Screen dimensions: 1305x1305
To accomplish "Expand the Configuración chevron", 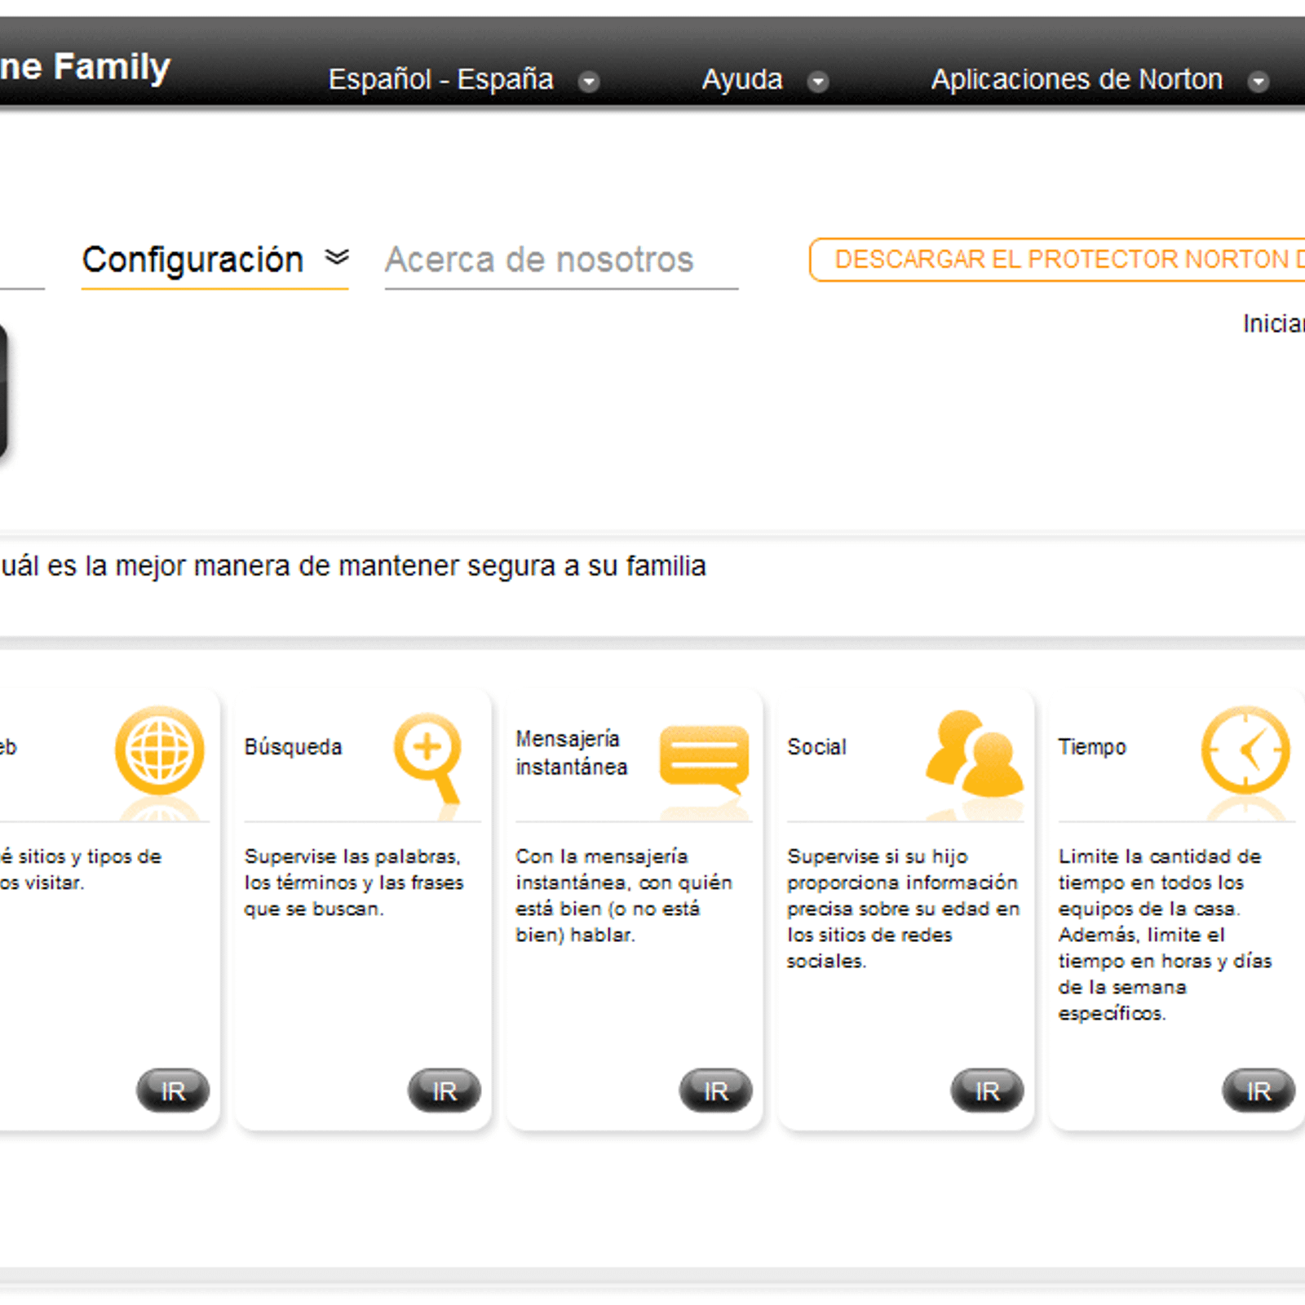I will coord(337,258).
